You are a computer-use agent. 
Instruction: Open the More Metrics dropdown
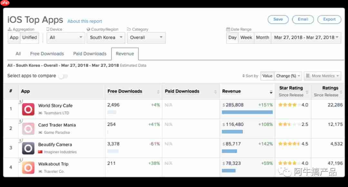coord(323,76)
